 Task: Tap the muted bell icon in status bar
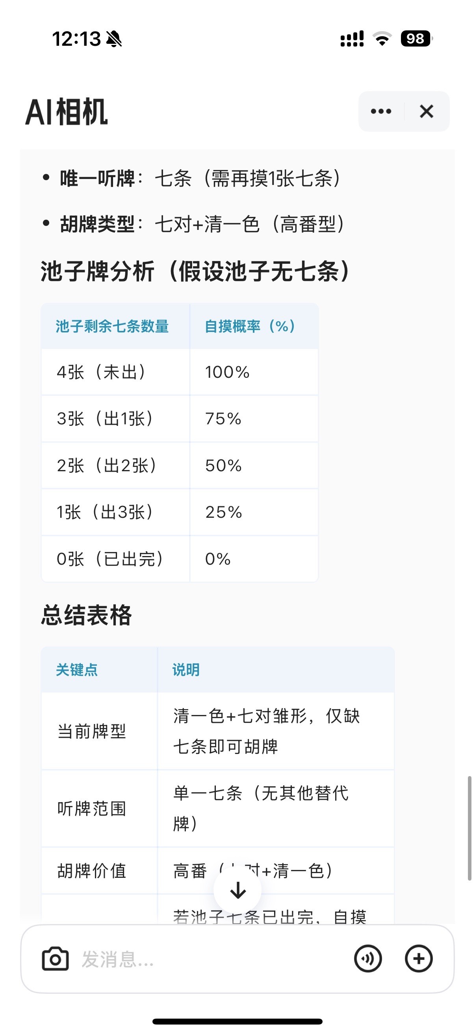coord(114,39)
